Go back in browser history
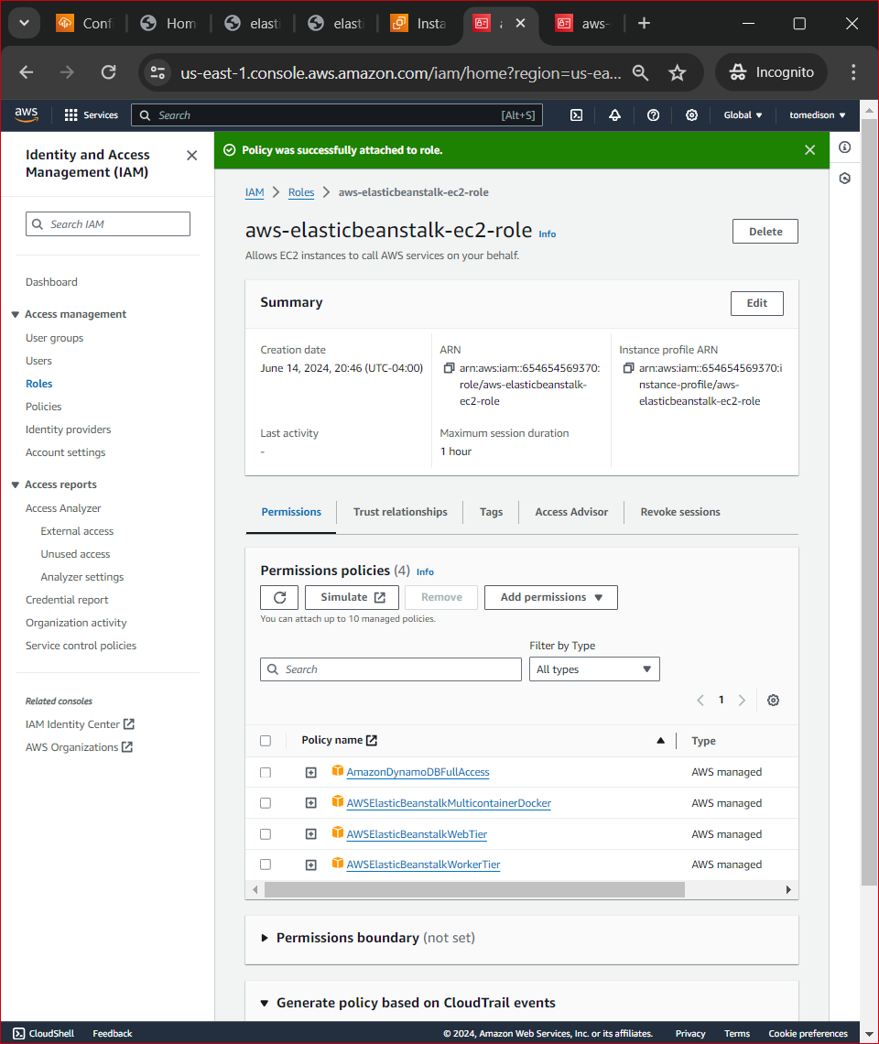 pos(27,72)
